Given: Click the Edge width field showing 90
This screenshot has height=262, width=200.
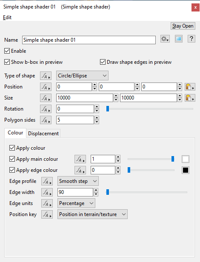Looking at the screenshot, I should tap(75, 192).
